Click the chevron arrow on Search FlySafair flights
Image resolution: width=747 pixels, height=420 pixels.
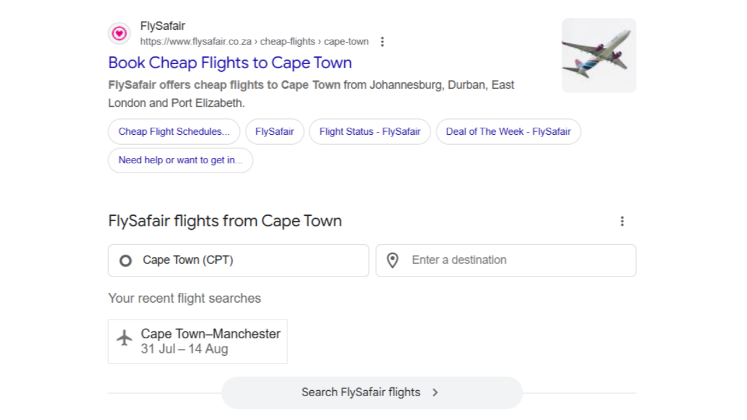[435, 393]
